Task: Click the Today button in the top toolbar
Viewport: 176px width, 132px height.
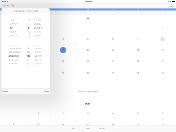Action: (6, 5)
